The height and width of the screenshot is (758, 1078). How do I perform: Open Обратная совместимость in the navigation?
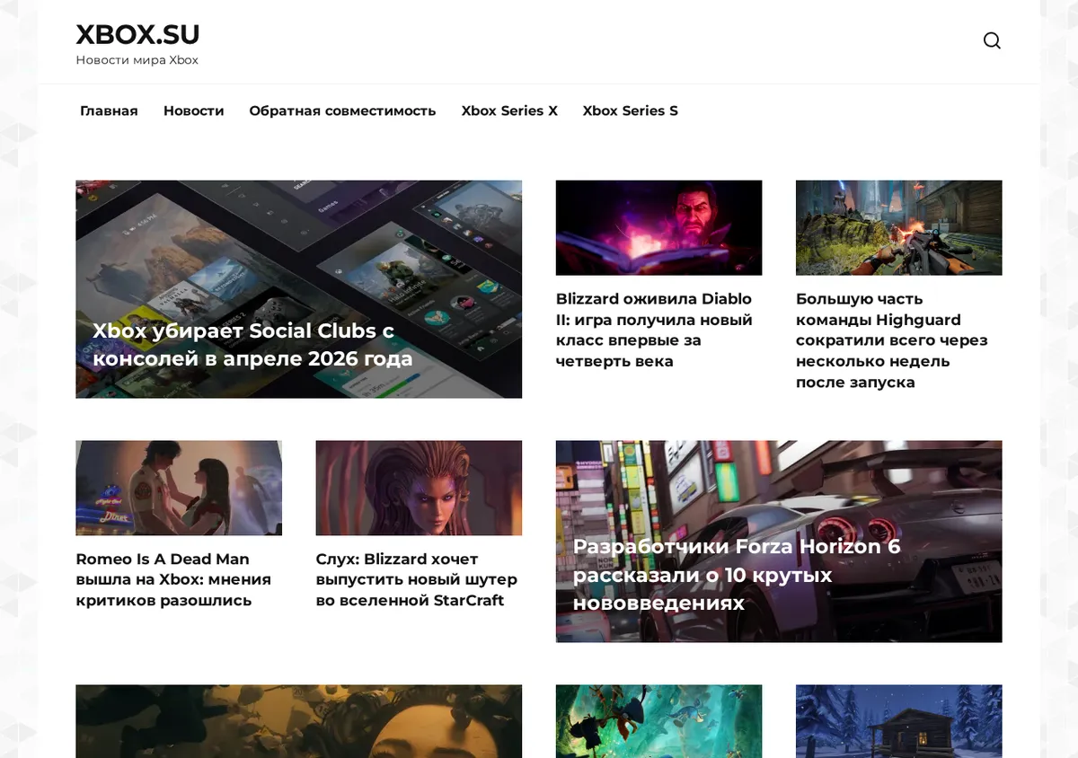click(342, 110)
